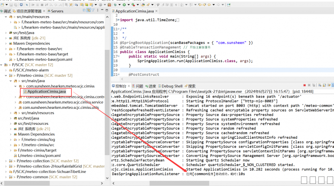Close the project explorer view tab

point(44,11)
